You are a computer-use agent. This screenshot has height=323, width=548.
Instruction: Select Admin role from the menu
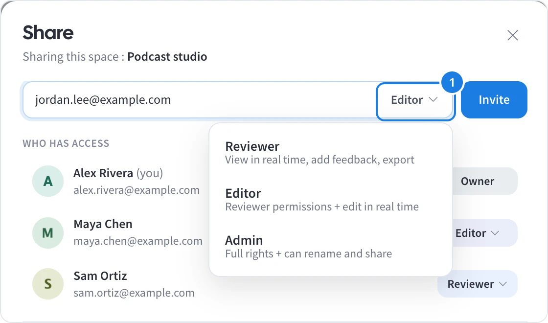pyautogui.click(x=330, y=247)
